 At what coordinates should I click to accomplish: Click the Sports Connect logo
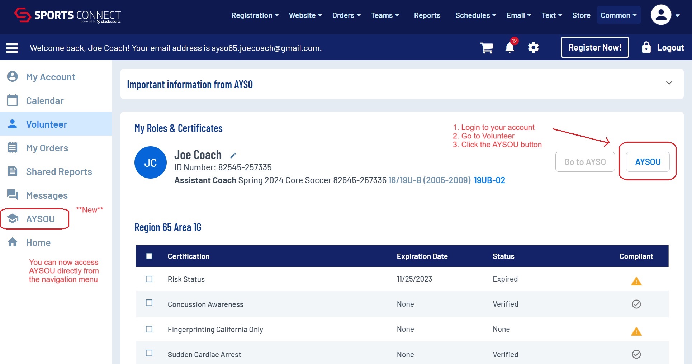[x=67, y=15]
